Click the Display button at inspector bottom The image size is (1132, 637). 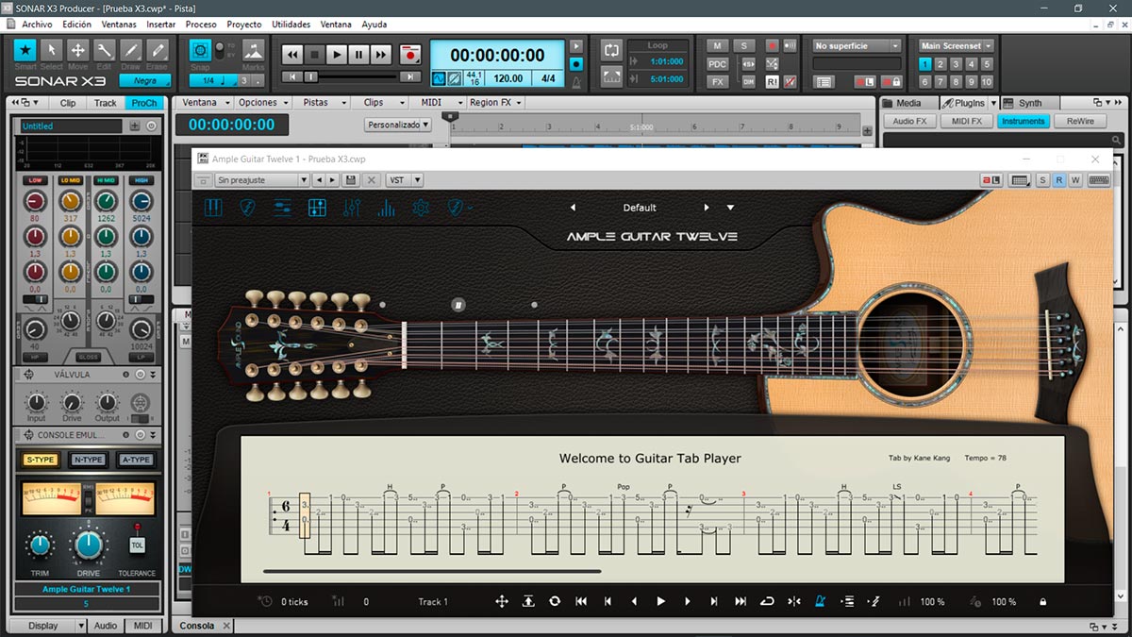click(43, 626)
